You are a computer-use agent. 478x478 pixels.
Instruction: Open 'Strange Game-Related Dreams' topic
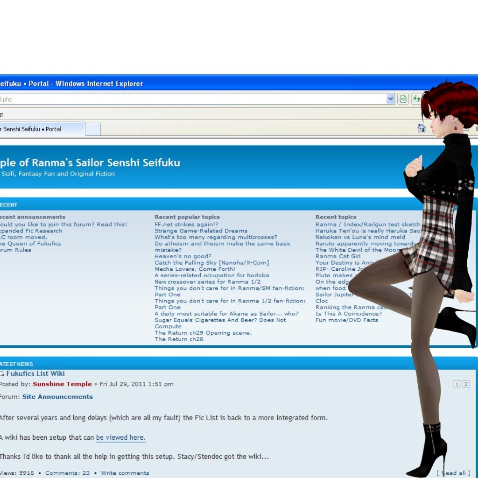coord(201,231)
